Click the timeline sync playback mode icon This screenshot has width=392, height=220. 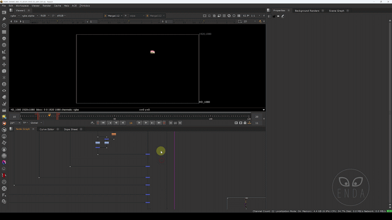pos(92,123)
